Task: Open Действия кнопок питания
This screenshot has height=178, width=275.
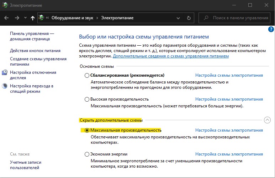Action: click(35, 51)
